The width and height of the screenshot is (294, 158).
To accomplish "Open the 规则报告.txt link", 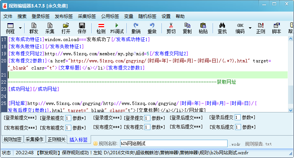I will 258,144.
